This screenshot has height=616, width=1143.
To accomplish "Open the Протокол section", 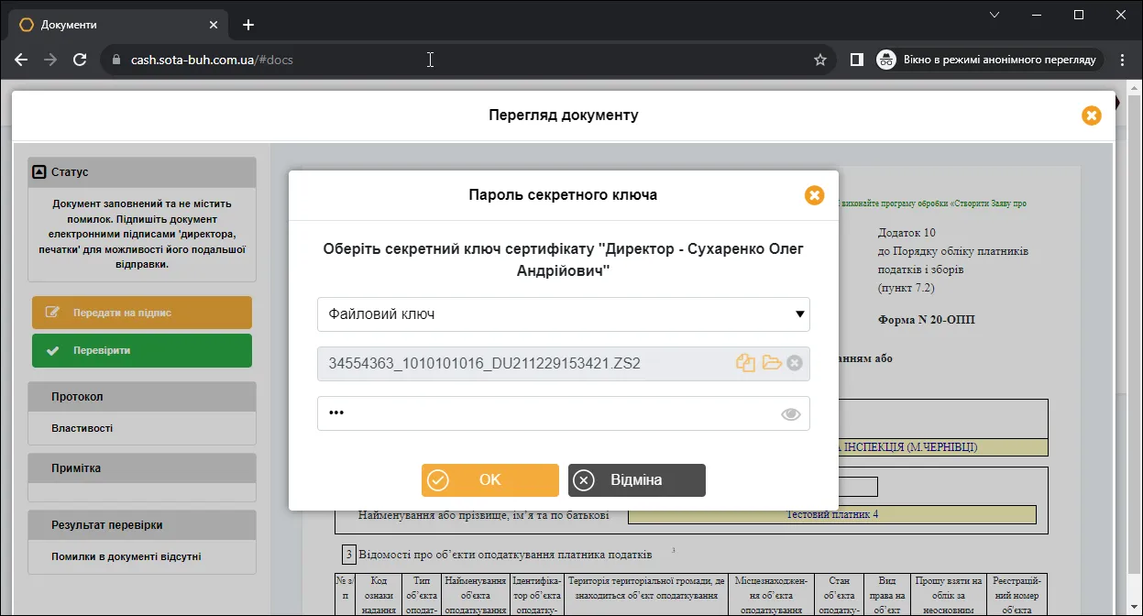I will (142, 397).
